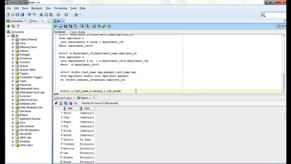Click the Unshared SQL Worksheet icon
291x164 pixels.
[94, 26]
